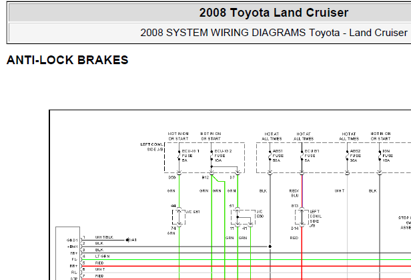Click the 'ECU-IG 2 FUSE 10A' label
The image size is (411, 280).
tap(223, 156)
